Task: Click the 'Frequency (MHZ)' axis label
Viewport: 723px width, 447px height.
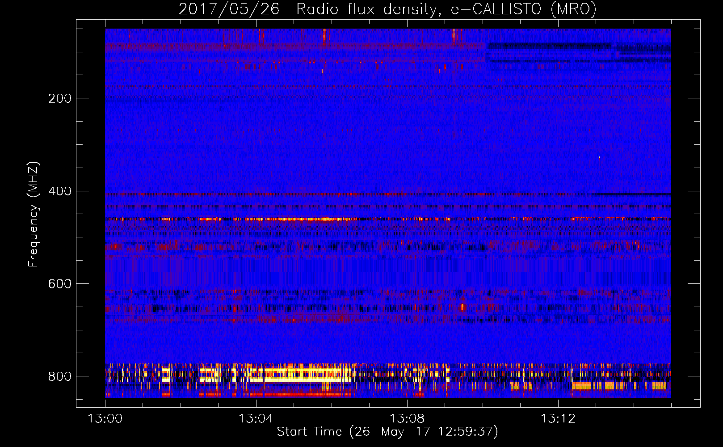Action: [x=34, y=215]
